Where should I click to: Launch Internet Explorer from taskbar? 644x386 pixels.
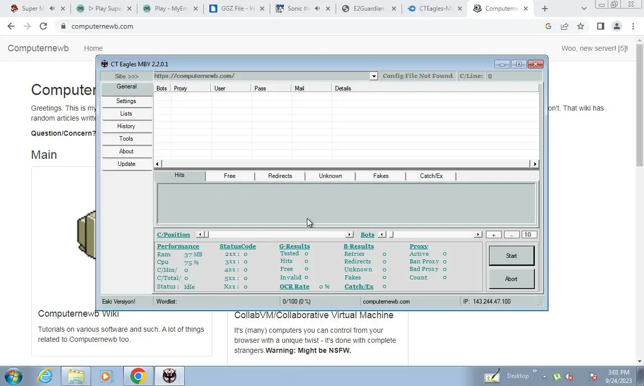pos(45,376)
